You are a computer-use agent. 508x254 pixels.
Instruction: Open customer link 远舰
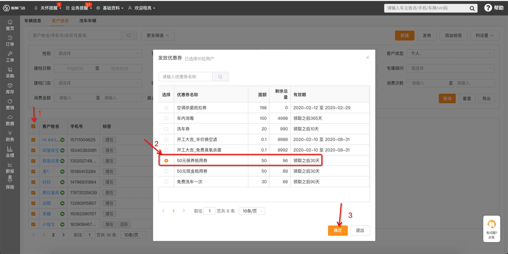pyautogui.click(x=46, y=203)
